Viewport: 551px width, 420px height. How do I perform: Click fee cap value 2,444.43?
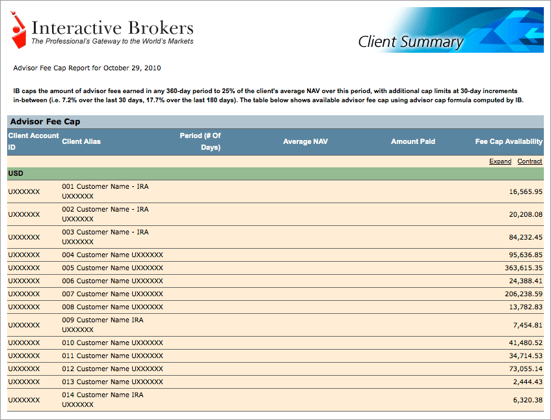(x=528, y=382)
